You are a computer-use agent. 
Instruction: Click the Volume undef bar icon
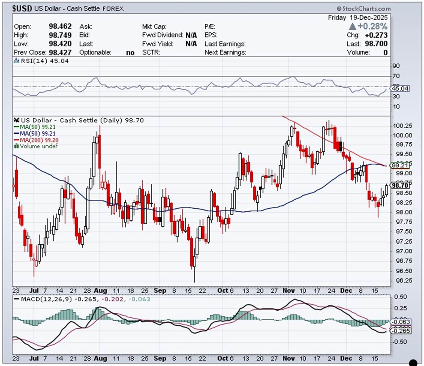[17, 146]
